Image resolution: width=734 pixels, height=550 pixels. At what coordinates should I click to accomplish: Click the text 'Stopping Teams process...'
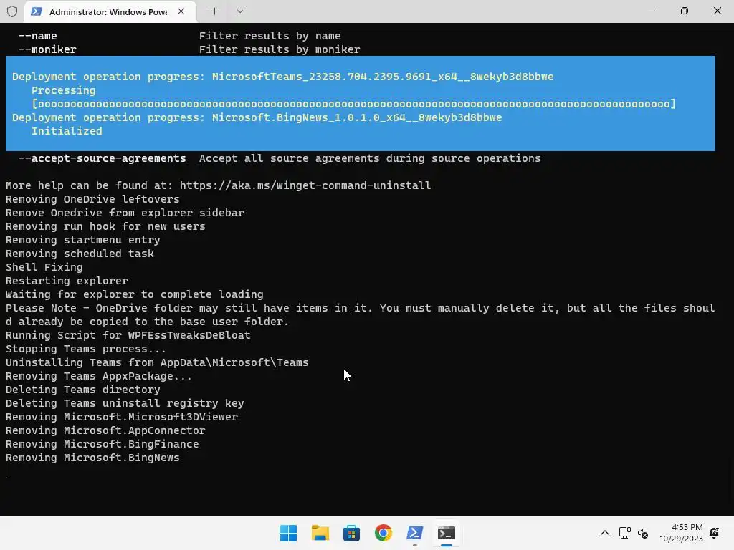86,349
